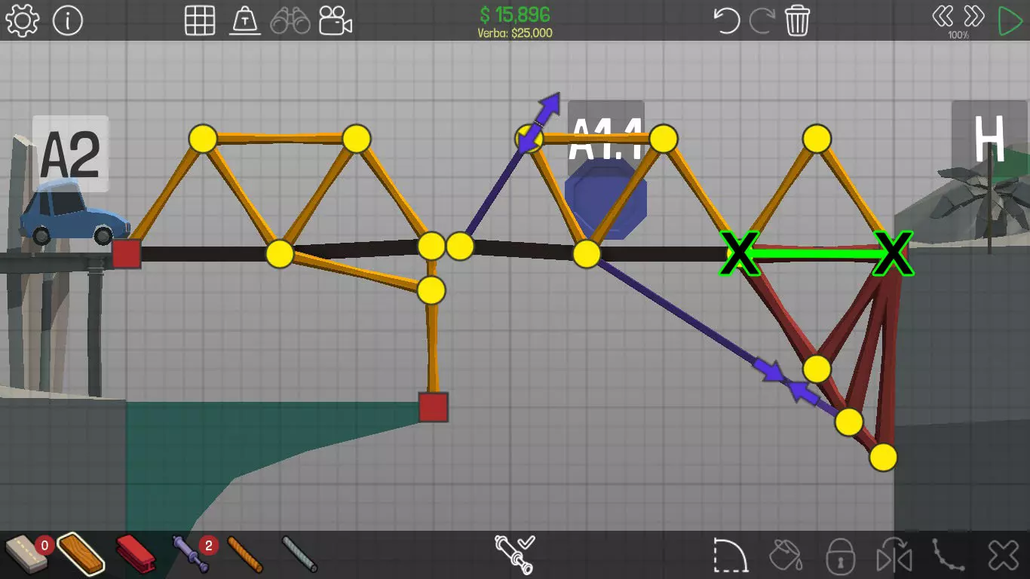The width and height of the screenshot is (1030, 579).
Task: Redo the last undone edit
Action: 762,21
